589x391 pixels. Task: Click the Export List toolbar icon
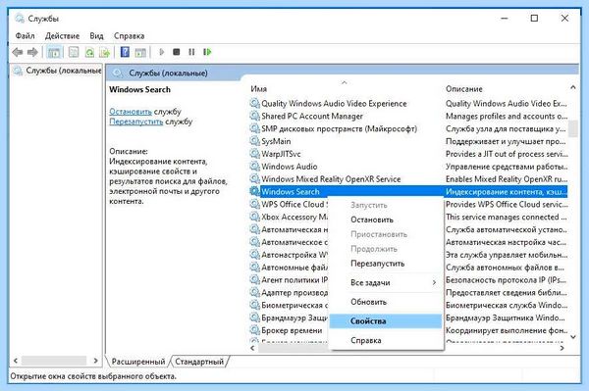[x=104, y=52]
